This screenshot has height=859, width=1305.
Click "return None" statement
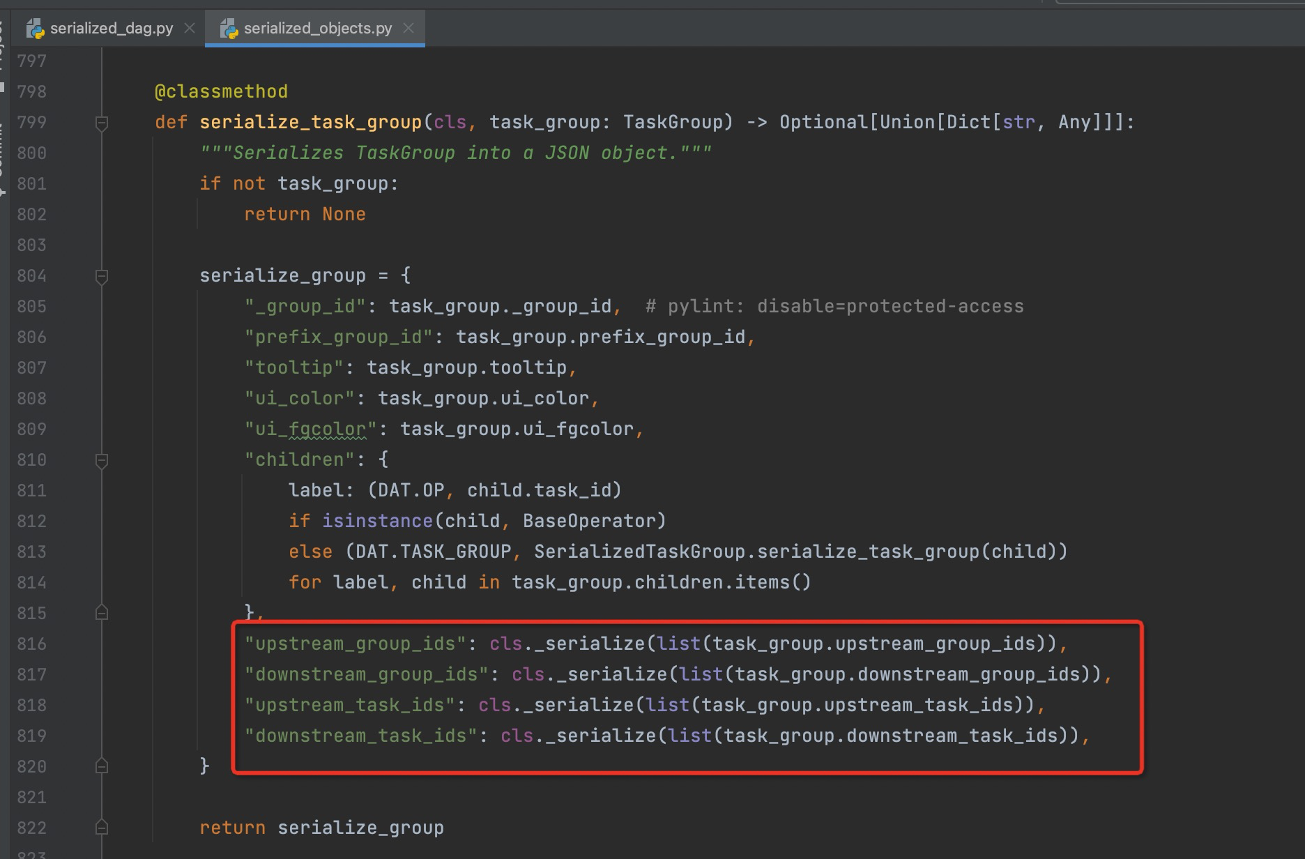point(305,214)
